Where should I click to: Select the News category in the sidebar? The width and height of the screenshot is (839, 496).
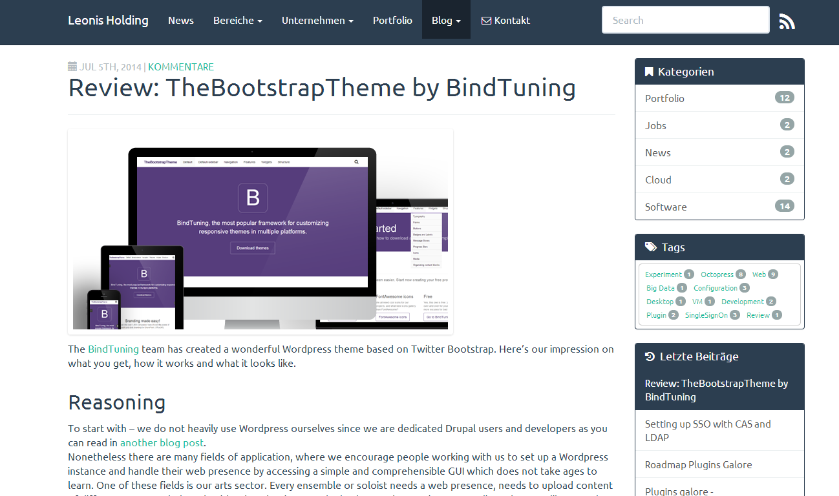coord(719,152)
